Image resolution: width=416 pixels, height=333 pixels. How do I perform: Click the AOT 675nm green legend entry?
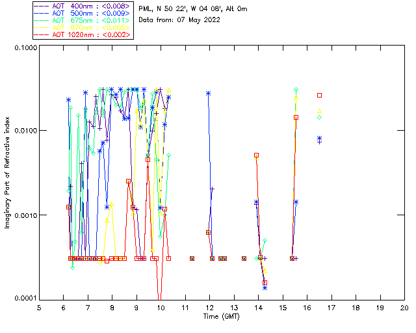pyautogui.click(x=83, y=20)
